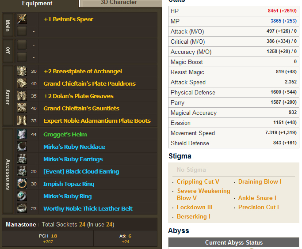Click the Dolan's Plate Greaves icon
Viewport: 302px width, 249px height.
(22, 96)
